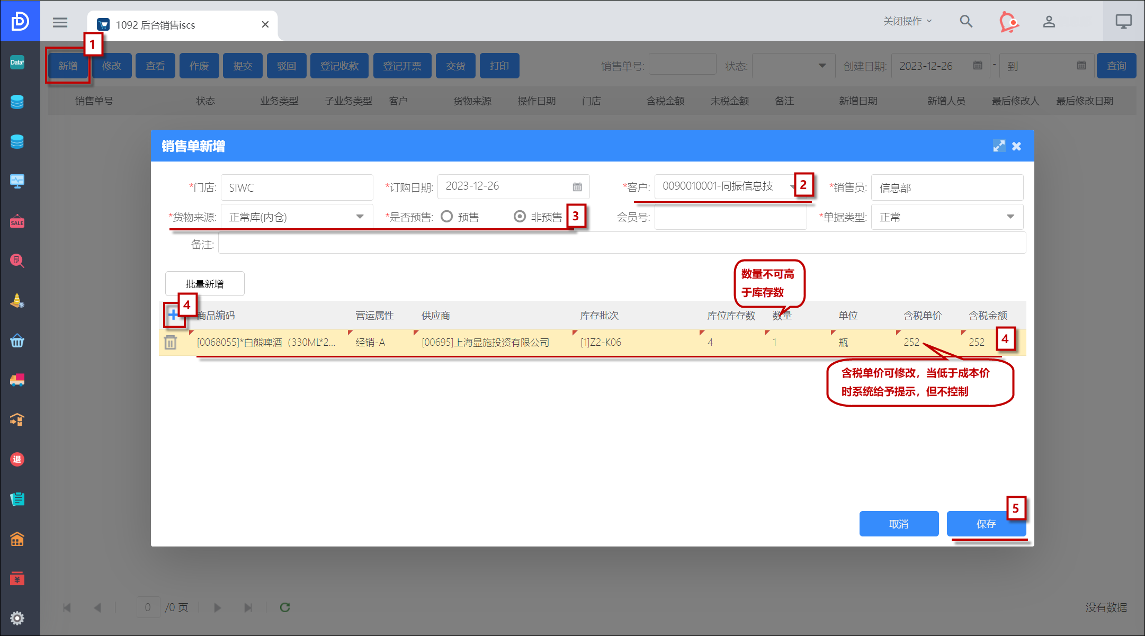
Task: Open the notes list sidebar icon
Action: click(x=17, y=499)
